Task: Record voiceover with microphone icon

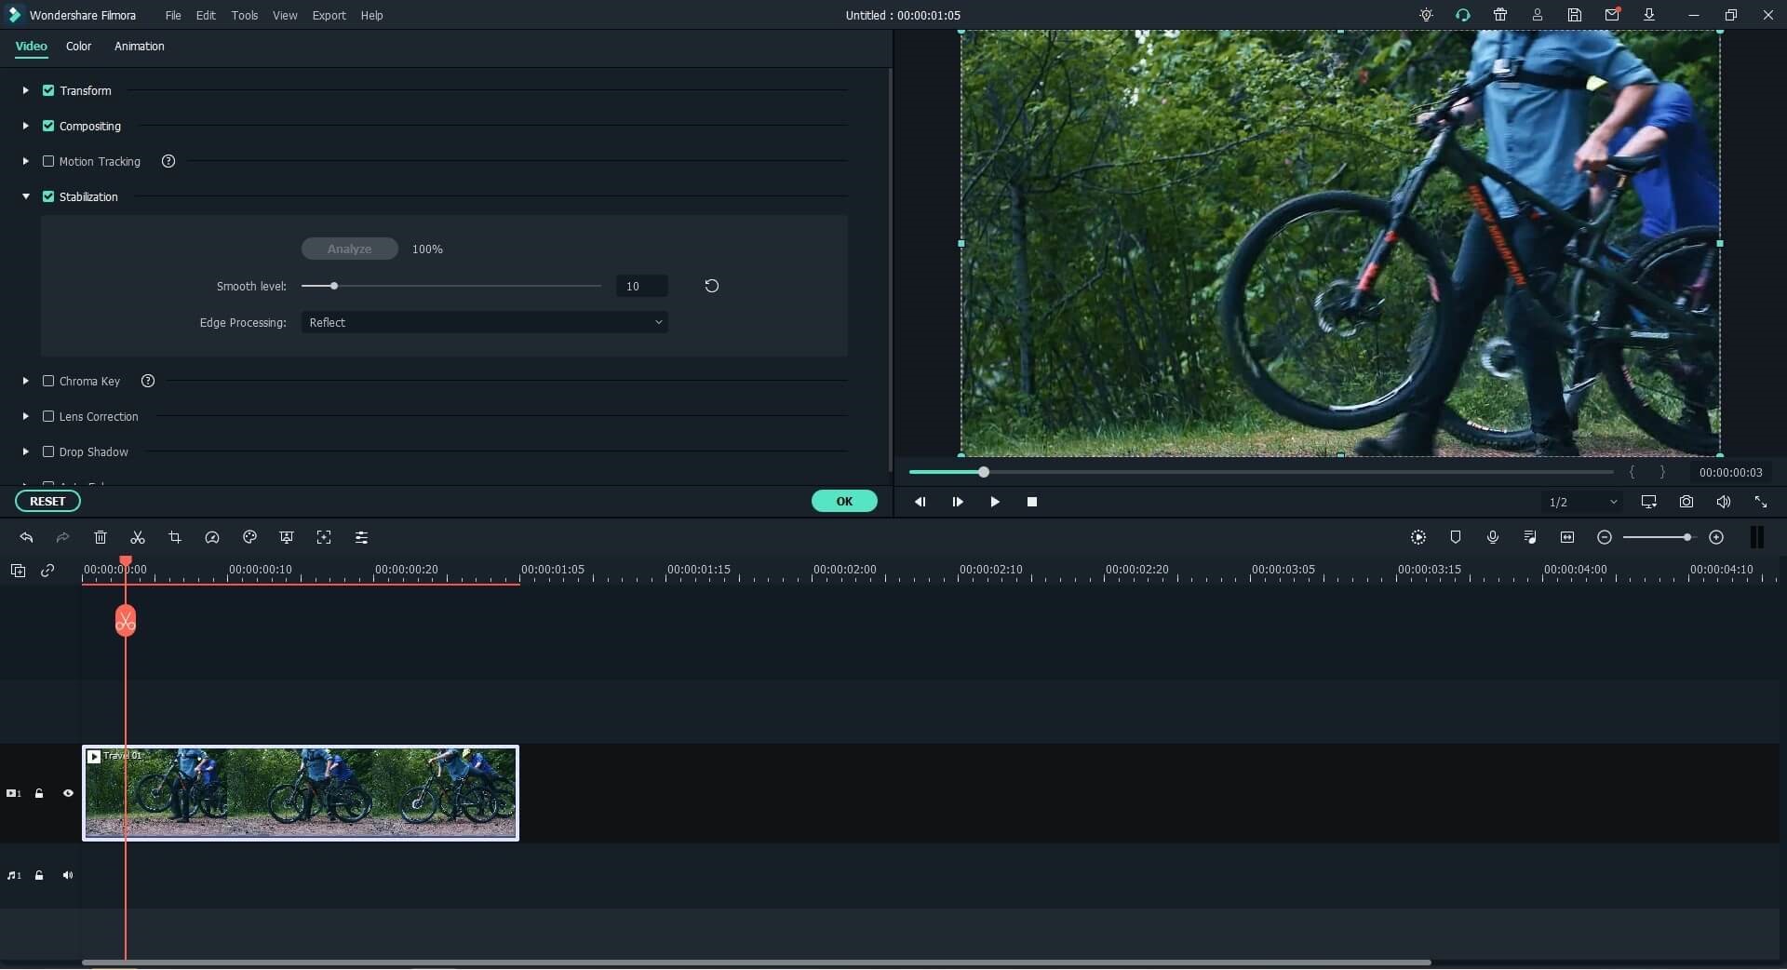Action: (1493, 538)
